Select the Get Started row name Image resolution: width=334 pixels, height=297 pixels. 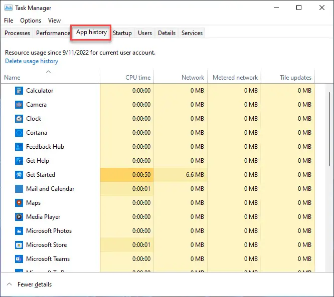click(x=41, y=175)
